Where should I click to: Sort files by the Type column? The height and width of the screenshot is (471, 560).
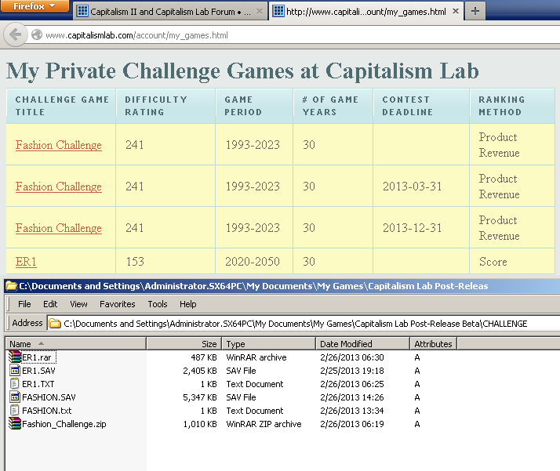(268, 344)
